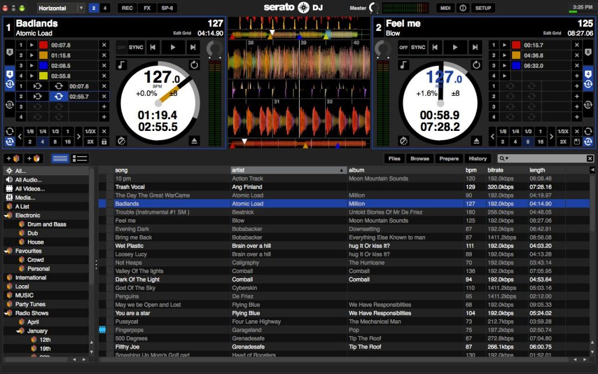598x374 pixels.
Task: Open the History panel tab
Action: [477, 158]
